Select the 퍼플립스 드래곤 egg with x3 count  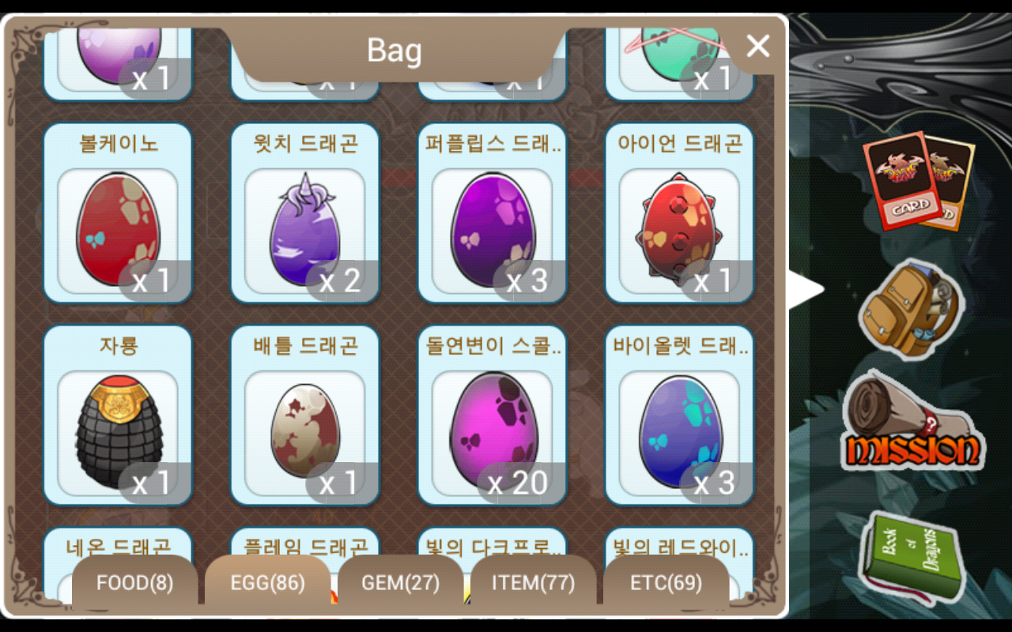coord(493,213)
